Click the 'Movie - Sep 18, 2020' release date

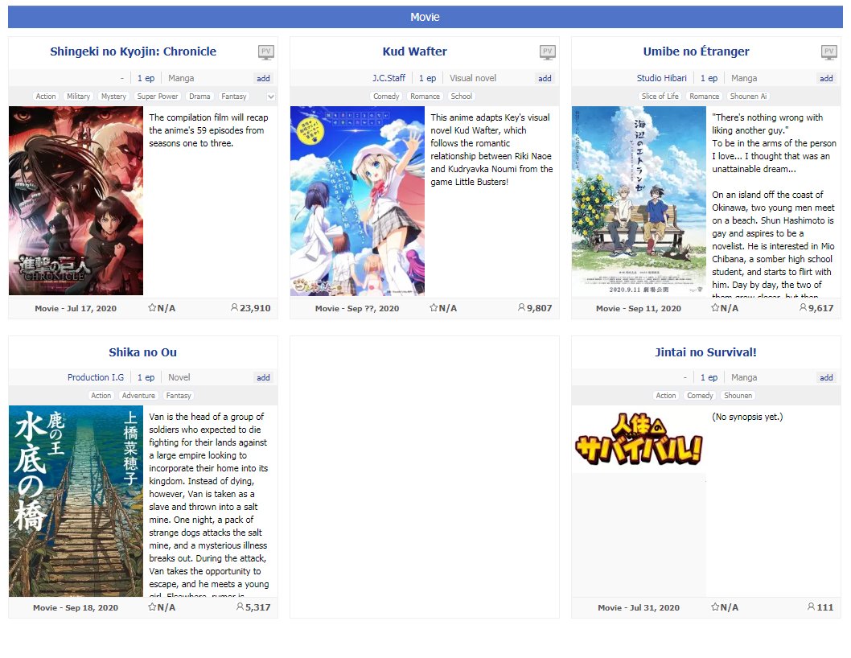click(x=76, y=607)
